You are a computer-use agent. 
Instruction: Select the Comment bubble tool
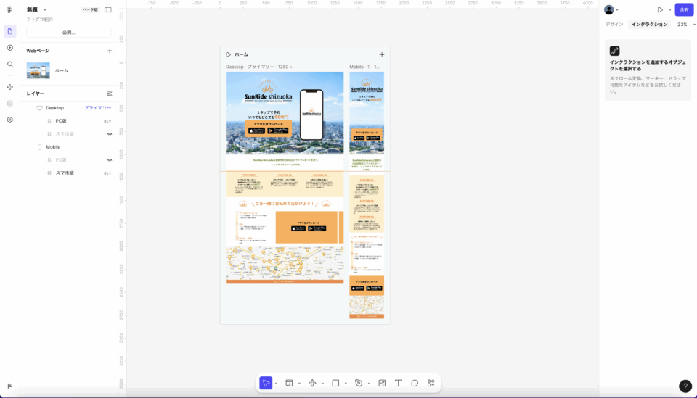point(415,383)
